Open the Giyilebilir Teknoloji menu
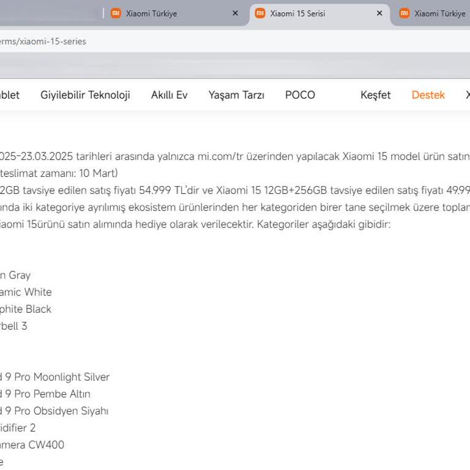 [85, 95]
